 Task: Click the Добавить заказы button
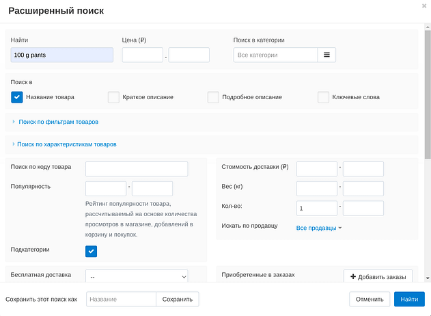click(378, 276)
